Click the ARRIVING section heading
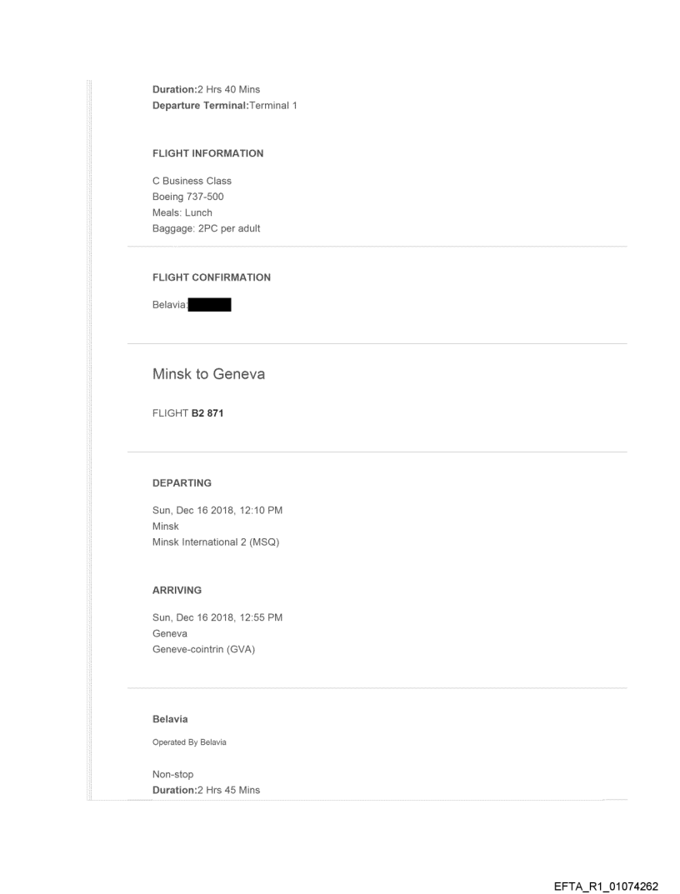 click(x=177, y=590)
